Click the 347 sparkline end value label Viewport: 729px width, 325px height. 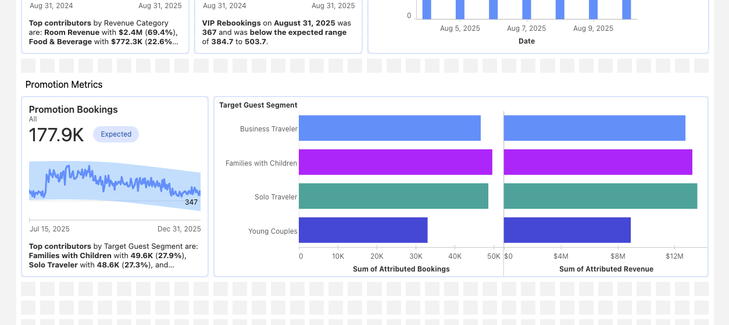[191, 202]
